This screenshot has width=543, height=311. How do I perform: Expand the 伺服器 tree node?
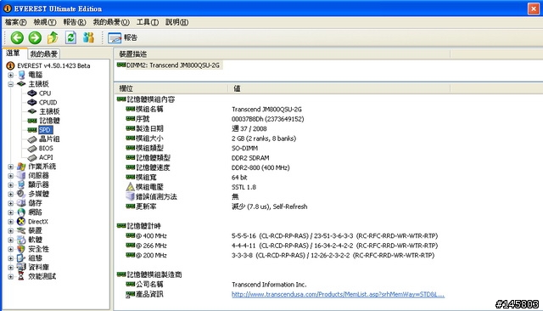(11, 176)
